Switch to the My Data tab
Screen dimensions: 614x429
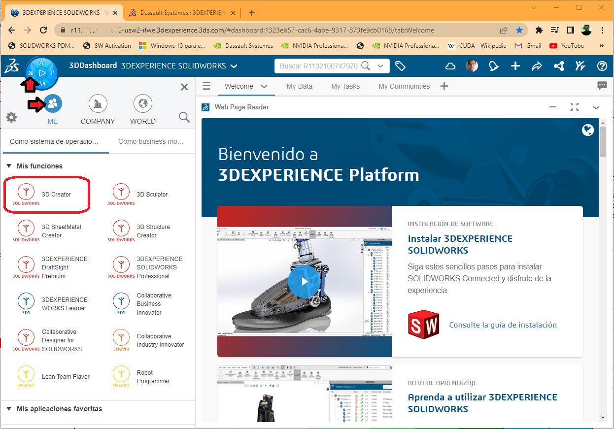[300, 86]
